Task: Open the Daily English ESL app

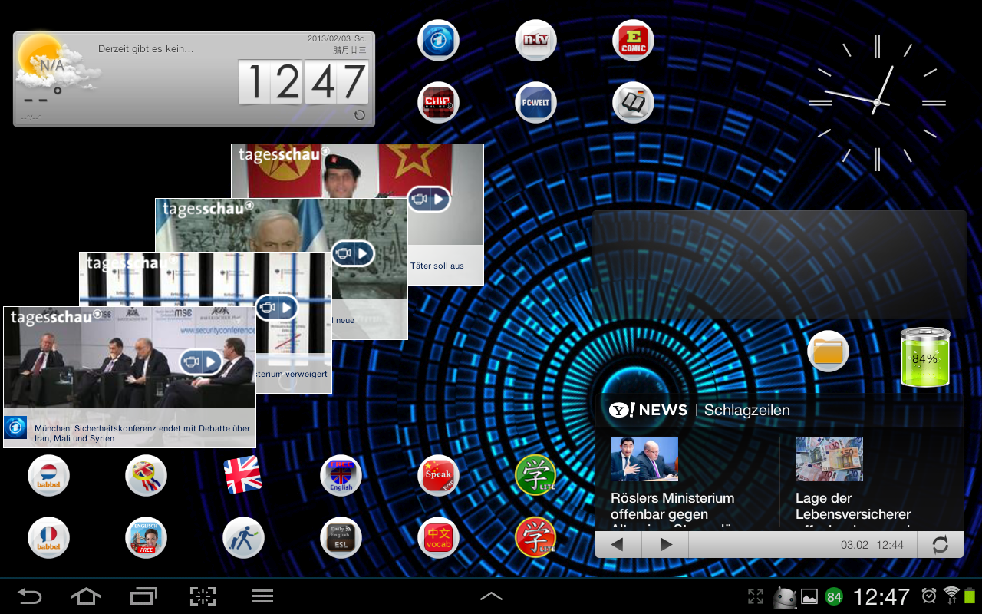Action: point(341,537)
